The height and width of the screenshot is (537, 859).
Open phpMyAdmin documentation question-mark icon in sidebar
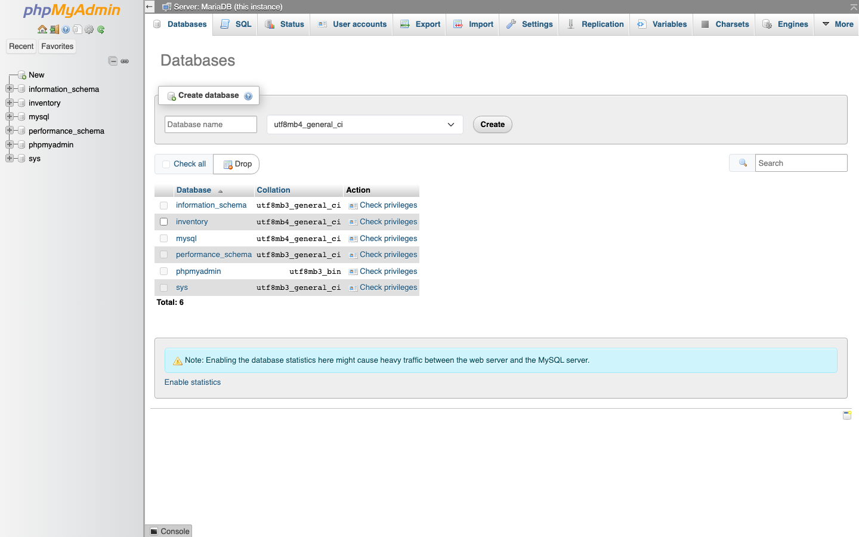point(66,29)
